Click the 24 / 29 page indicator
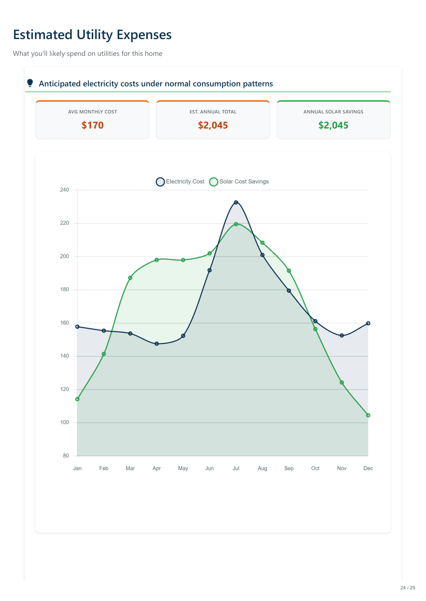Image resolution: width=426 pixels, height=601 pixels. tap(407, 588)
